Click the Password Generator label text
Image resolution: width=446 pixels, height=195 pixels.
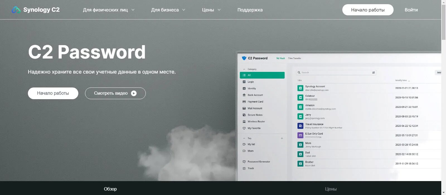pos(259,162)
